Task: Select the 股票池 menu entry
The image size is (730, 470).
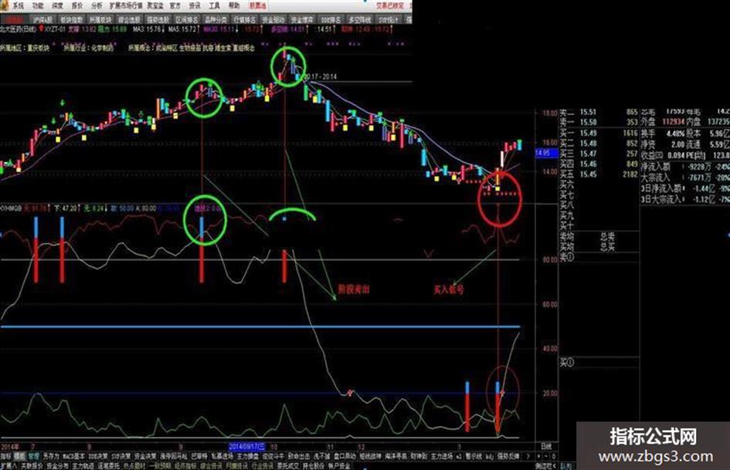Action: [x=258, y=6]
